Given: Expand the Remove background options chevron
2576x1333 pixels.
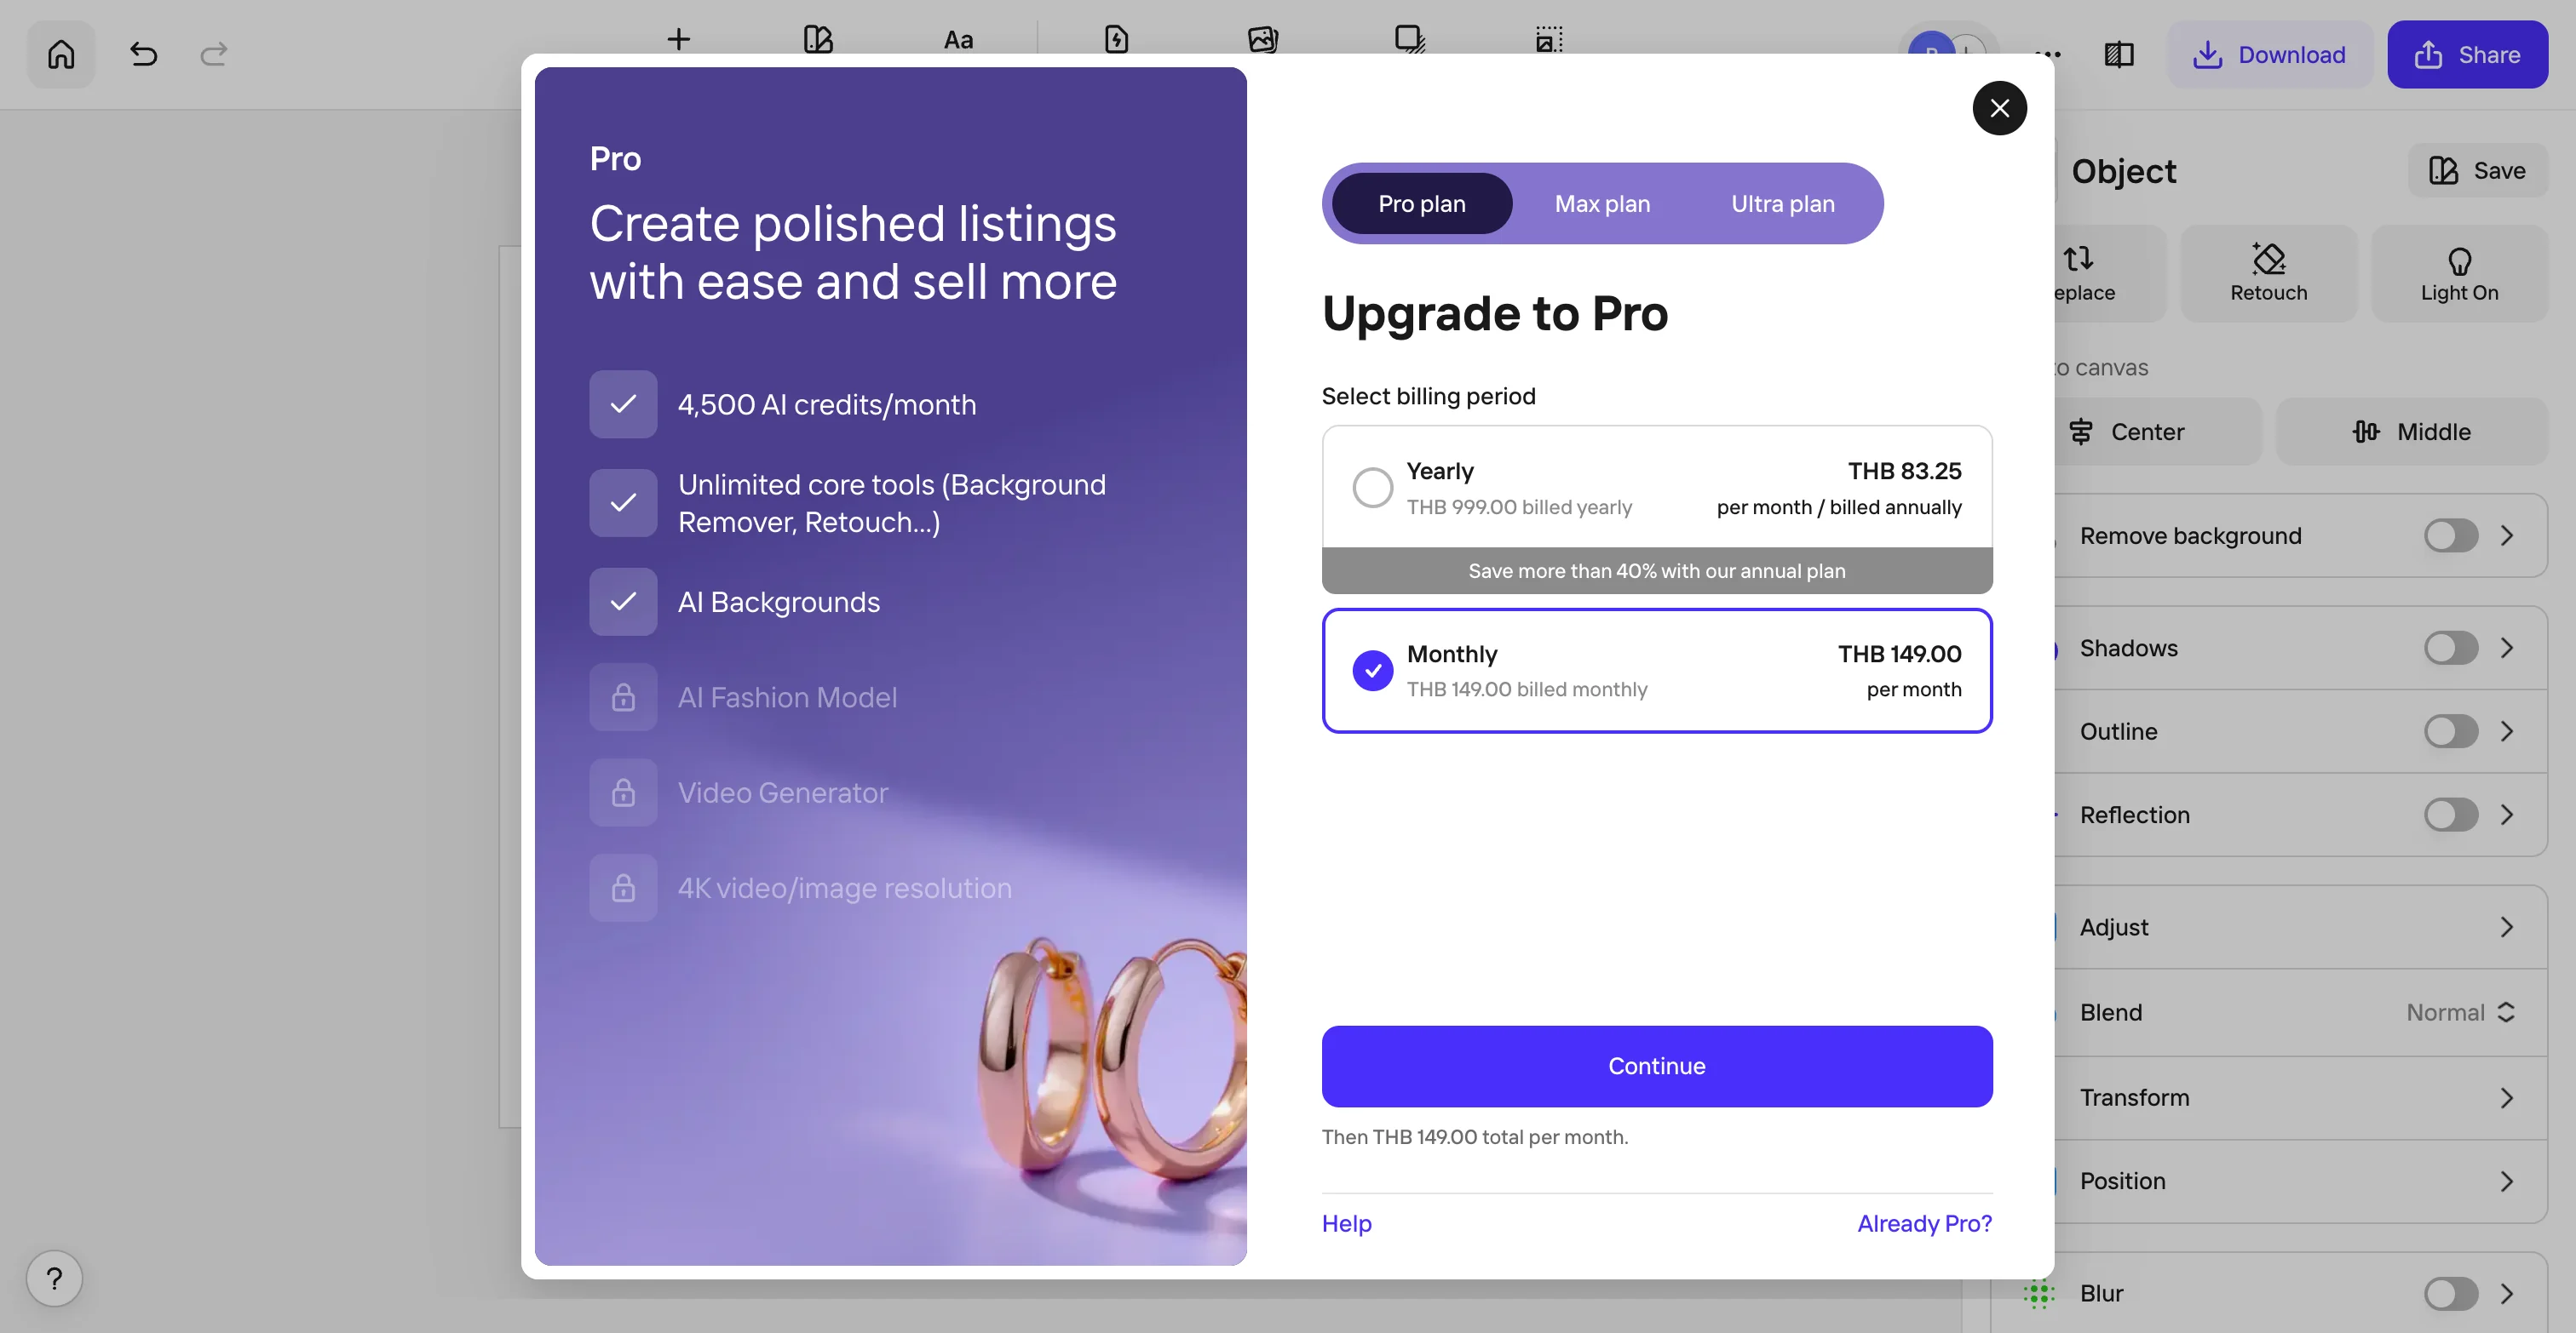Looking at the screenshot, I should point(2506,535).
